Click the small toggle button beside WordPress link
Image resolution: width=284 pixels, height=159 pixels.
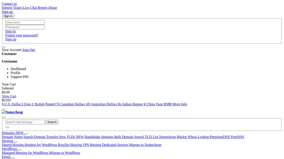20,150
